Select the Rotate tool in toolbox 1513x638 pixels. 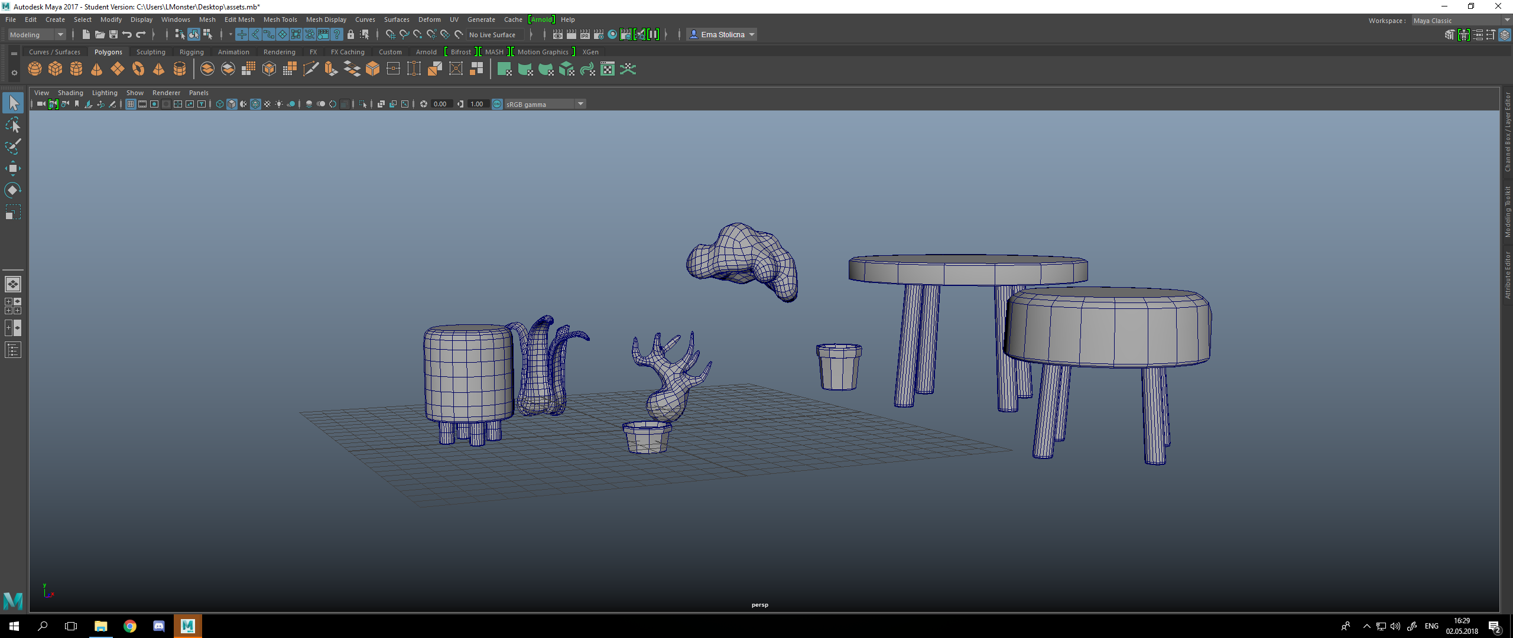(12, 190)
